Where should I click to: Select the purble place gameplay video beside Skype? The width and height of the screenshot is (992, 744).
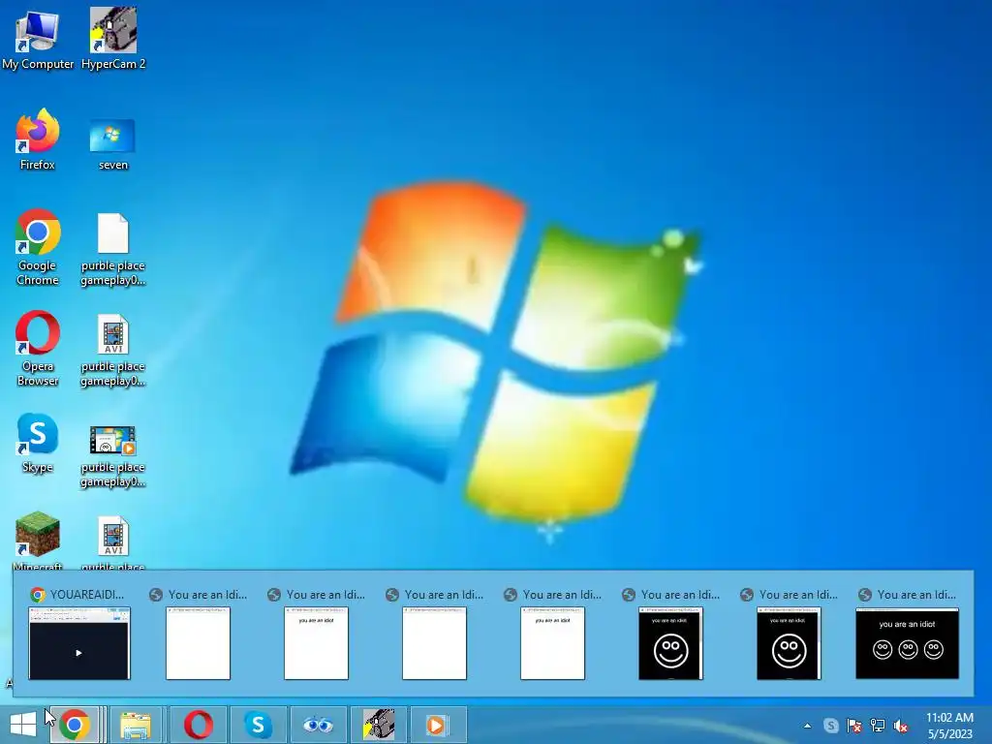click(112, 456)
